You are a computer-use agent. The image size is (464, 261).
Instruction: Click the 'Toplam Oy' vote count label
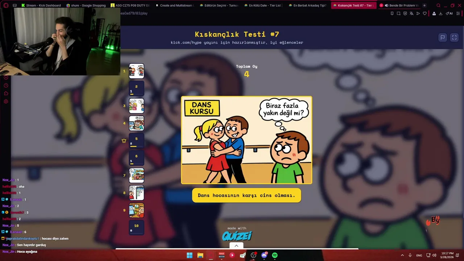coord(246,66)
